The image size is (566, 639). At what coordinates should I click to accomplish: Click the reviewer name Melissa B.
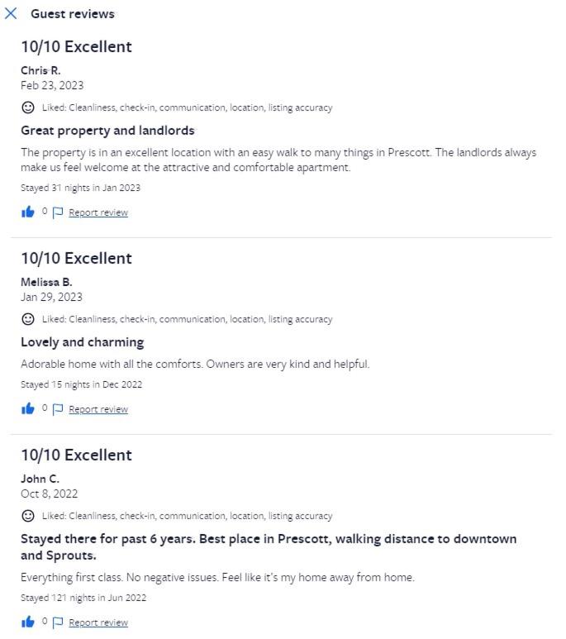[46, 282]
